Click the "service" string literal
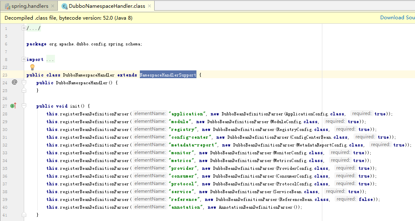 point(182,192)
